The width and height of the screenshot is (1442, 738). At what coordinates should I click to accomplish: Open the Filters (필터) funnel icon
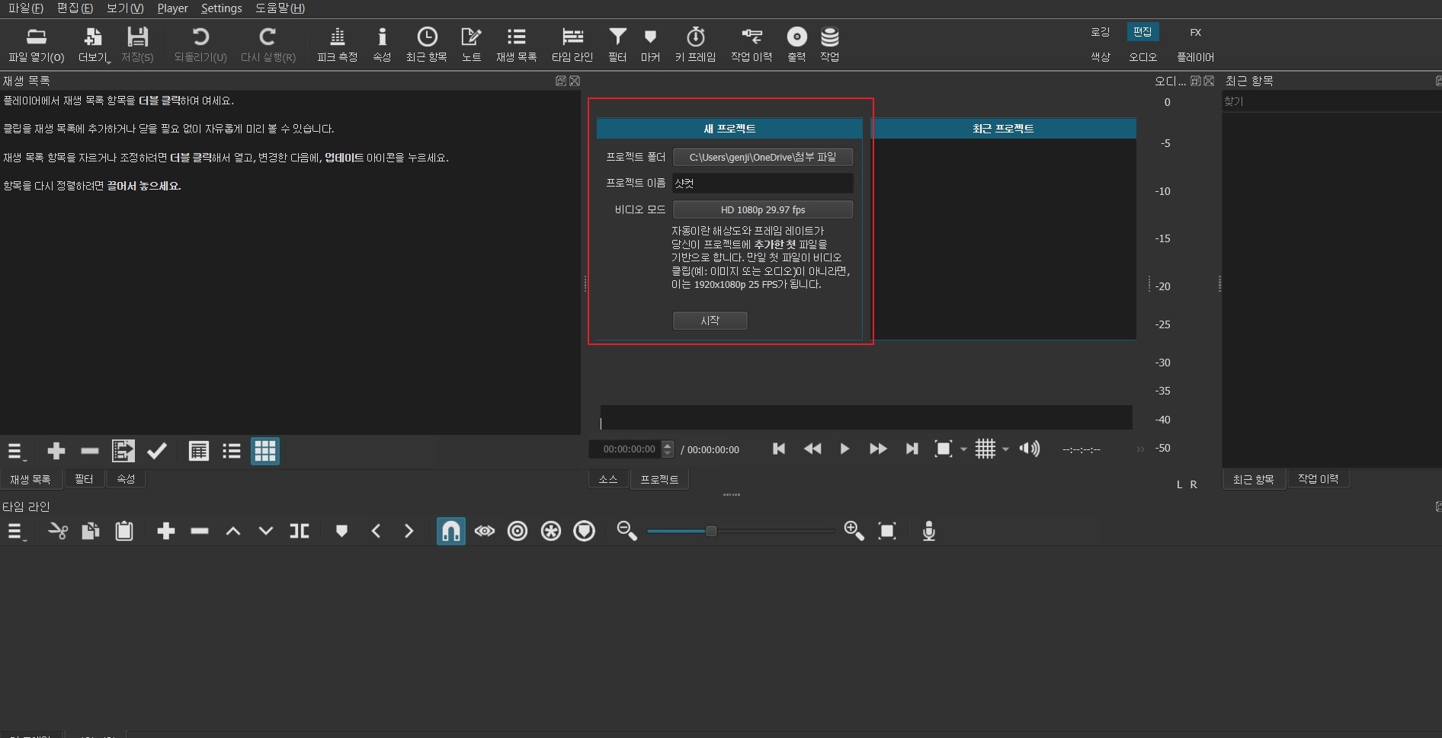click(617, 45)
